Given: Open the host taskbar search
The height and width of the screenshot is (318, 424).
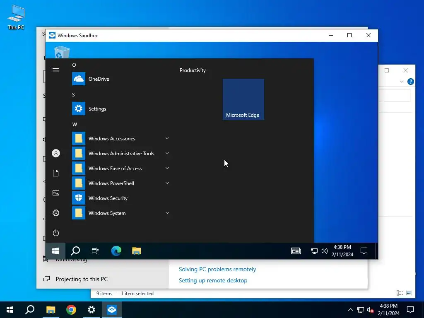Looking at the screenshot, I should click(x=30, y=310).
